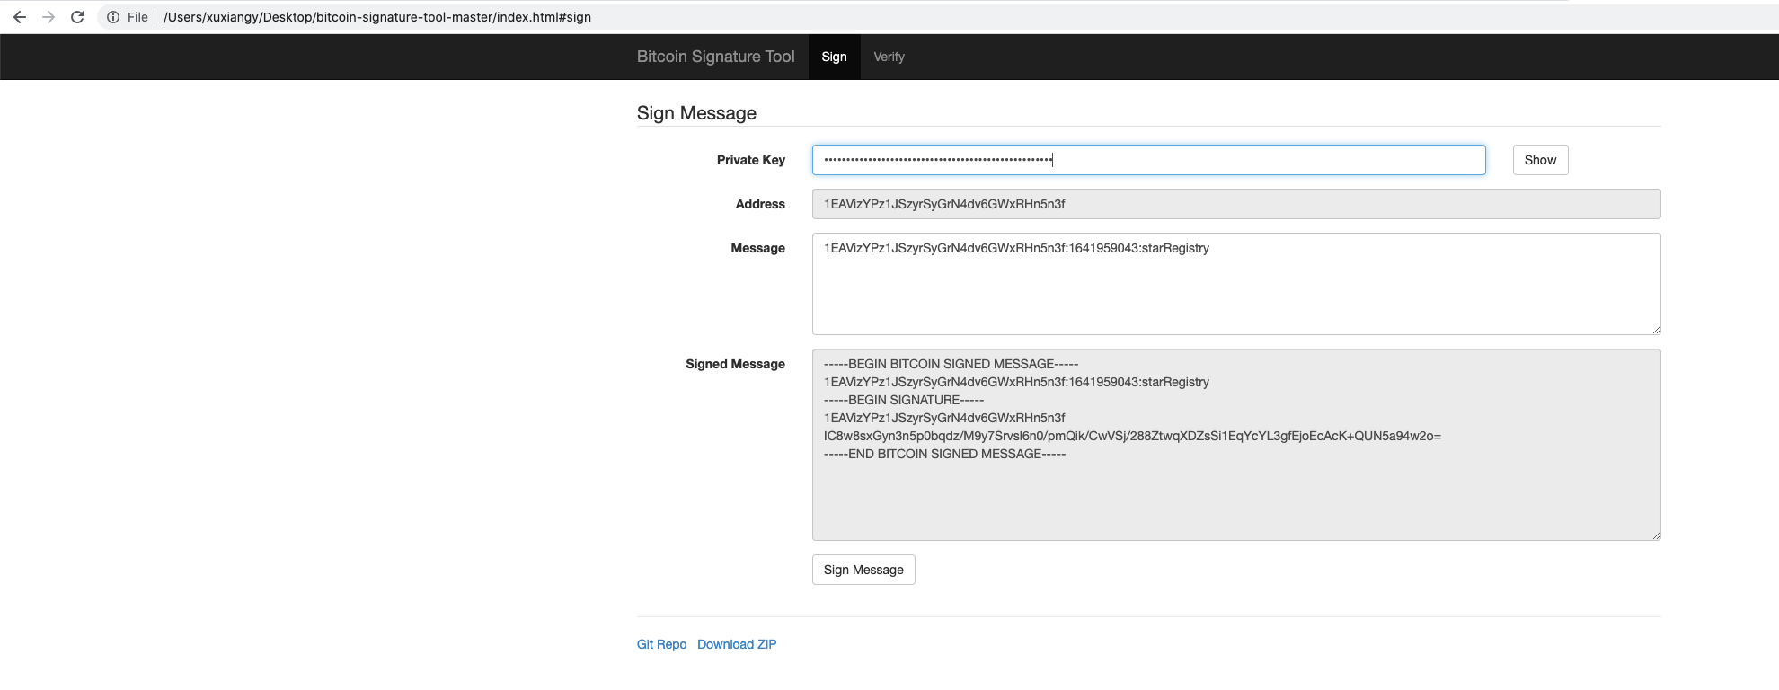The width and height of the screenshot is (1779, 690).
Task: Click the Signed Message output area
Action: pos(1236,445)
